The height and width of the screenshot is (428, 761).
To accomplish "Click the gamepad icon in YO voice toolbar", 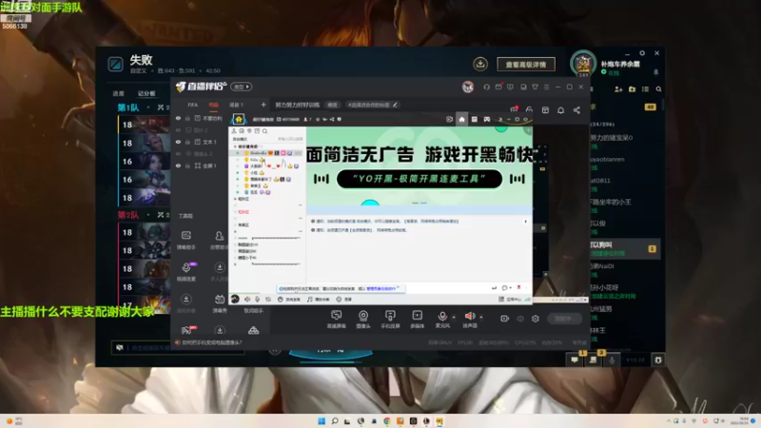I will click(x=487, y=120).
